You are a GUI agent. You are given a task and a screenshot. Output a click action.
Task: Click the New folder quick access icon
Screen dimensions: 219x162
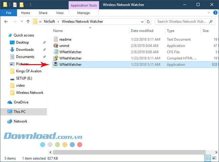click(22, 5)
